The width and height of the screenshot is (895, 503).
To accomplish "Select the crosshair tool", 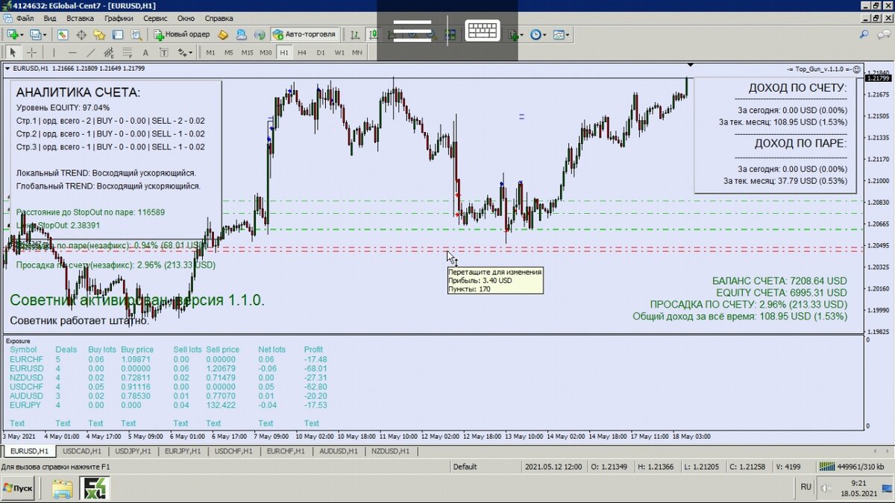I will tap(32, 52).
